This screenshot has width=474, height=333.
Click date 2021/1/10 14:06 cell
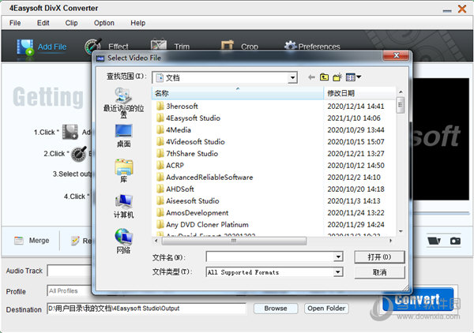(354, 118)
